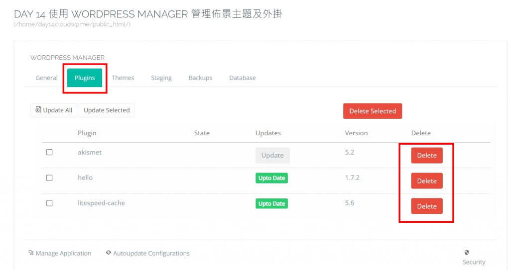Screen dimensions: 510x270
Task: Delete the litespeed-cache plugin
Action: (427, 206)
